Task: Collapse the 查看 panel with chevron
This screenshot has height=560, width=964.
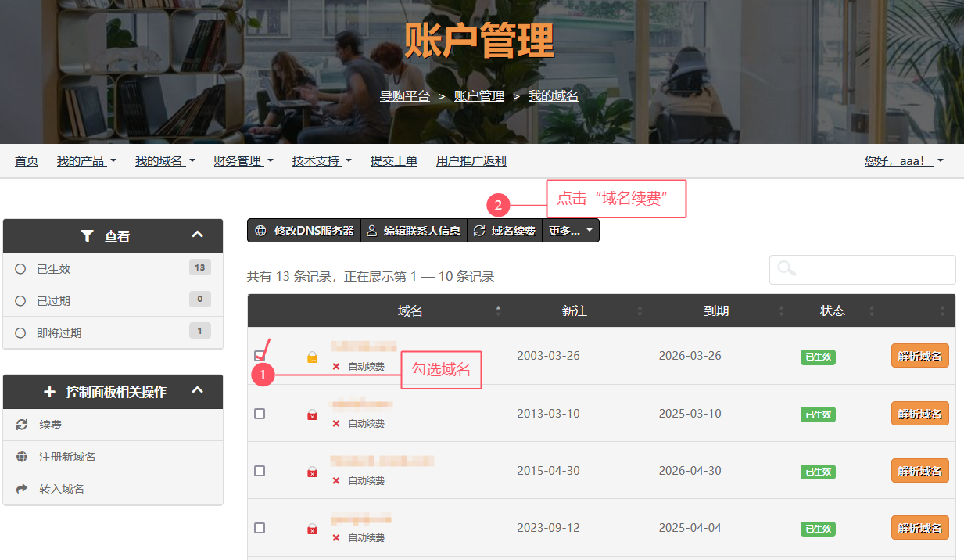Action: point(198,235)
